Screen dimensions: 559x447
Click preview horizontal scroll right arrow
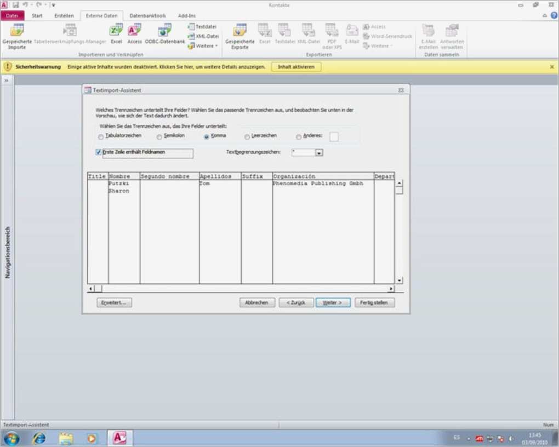391,289
